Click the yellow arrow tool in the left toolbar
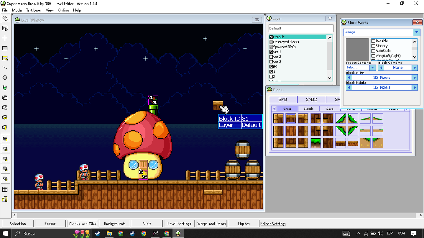424x238 pixels. (5, 117)
